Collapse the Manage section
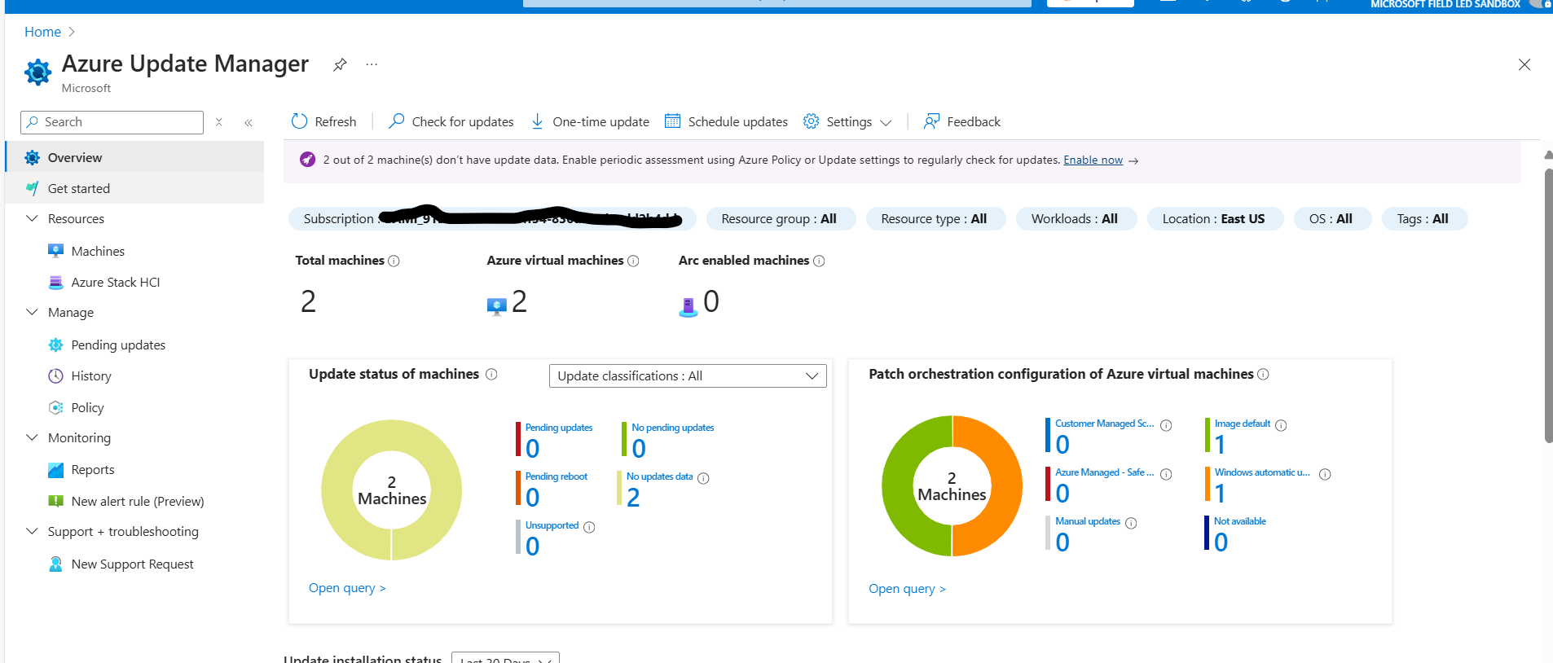Viewport: 1553px width, 663px height. [32, 312]
